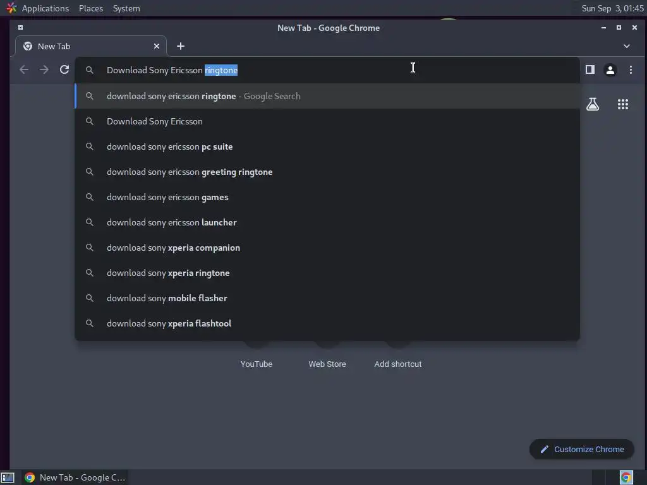Click the Add shortcut tile
This screenshot has width=647, height=485.
pos(398,363)
